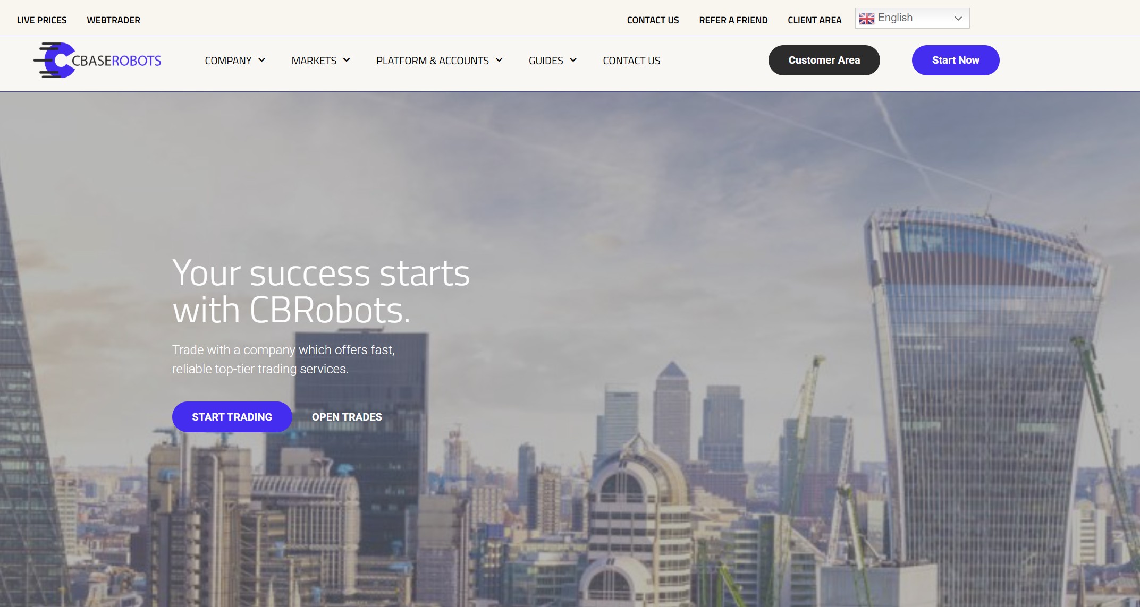Open the top-bar Contact Us link
1140x607 pixels.
coord(653,20)
